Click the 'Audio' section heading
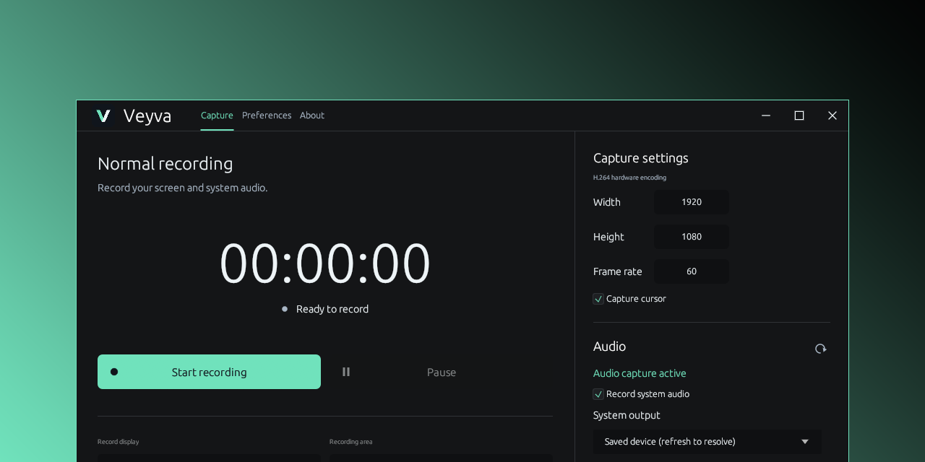This screenshot has height=462, width=925. click(609, 346)
